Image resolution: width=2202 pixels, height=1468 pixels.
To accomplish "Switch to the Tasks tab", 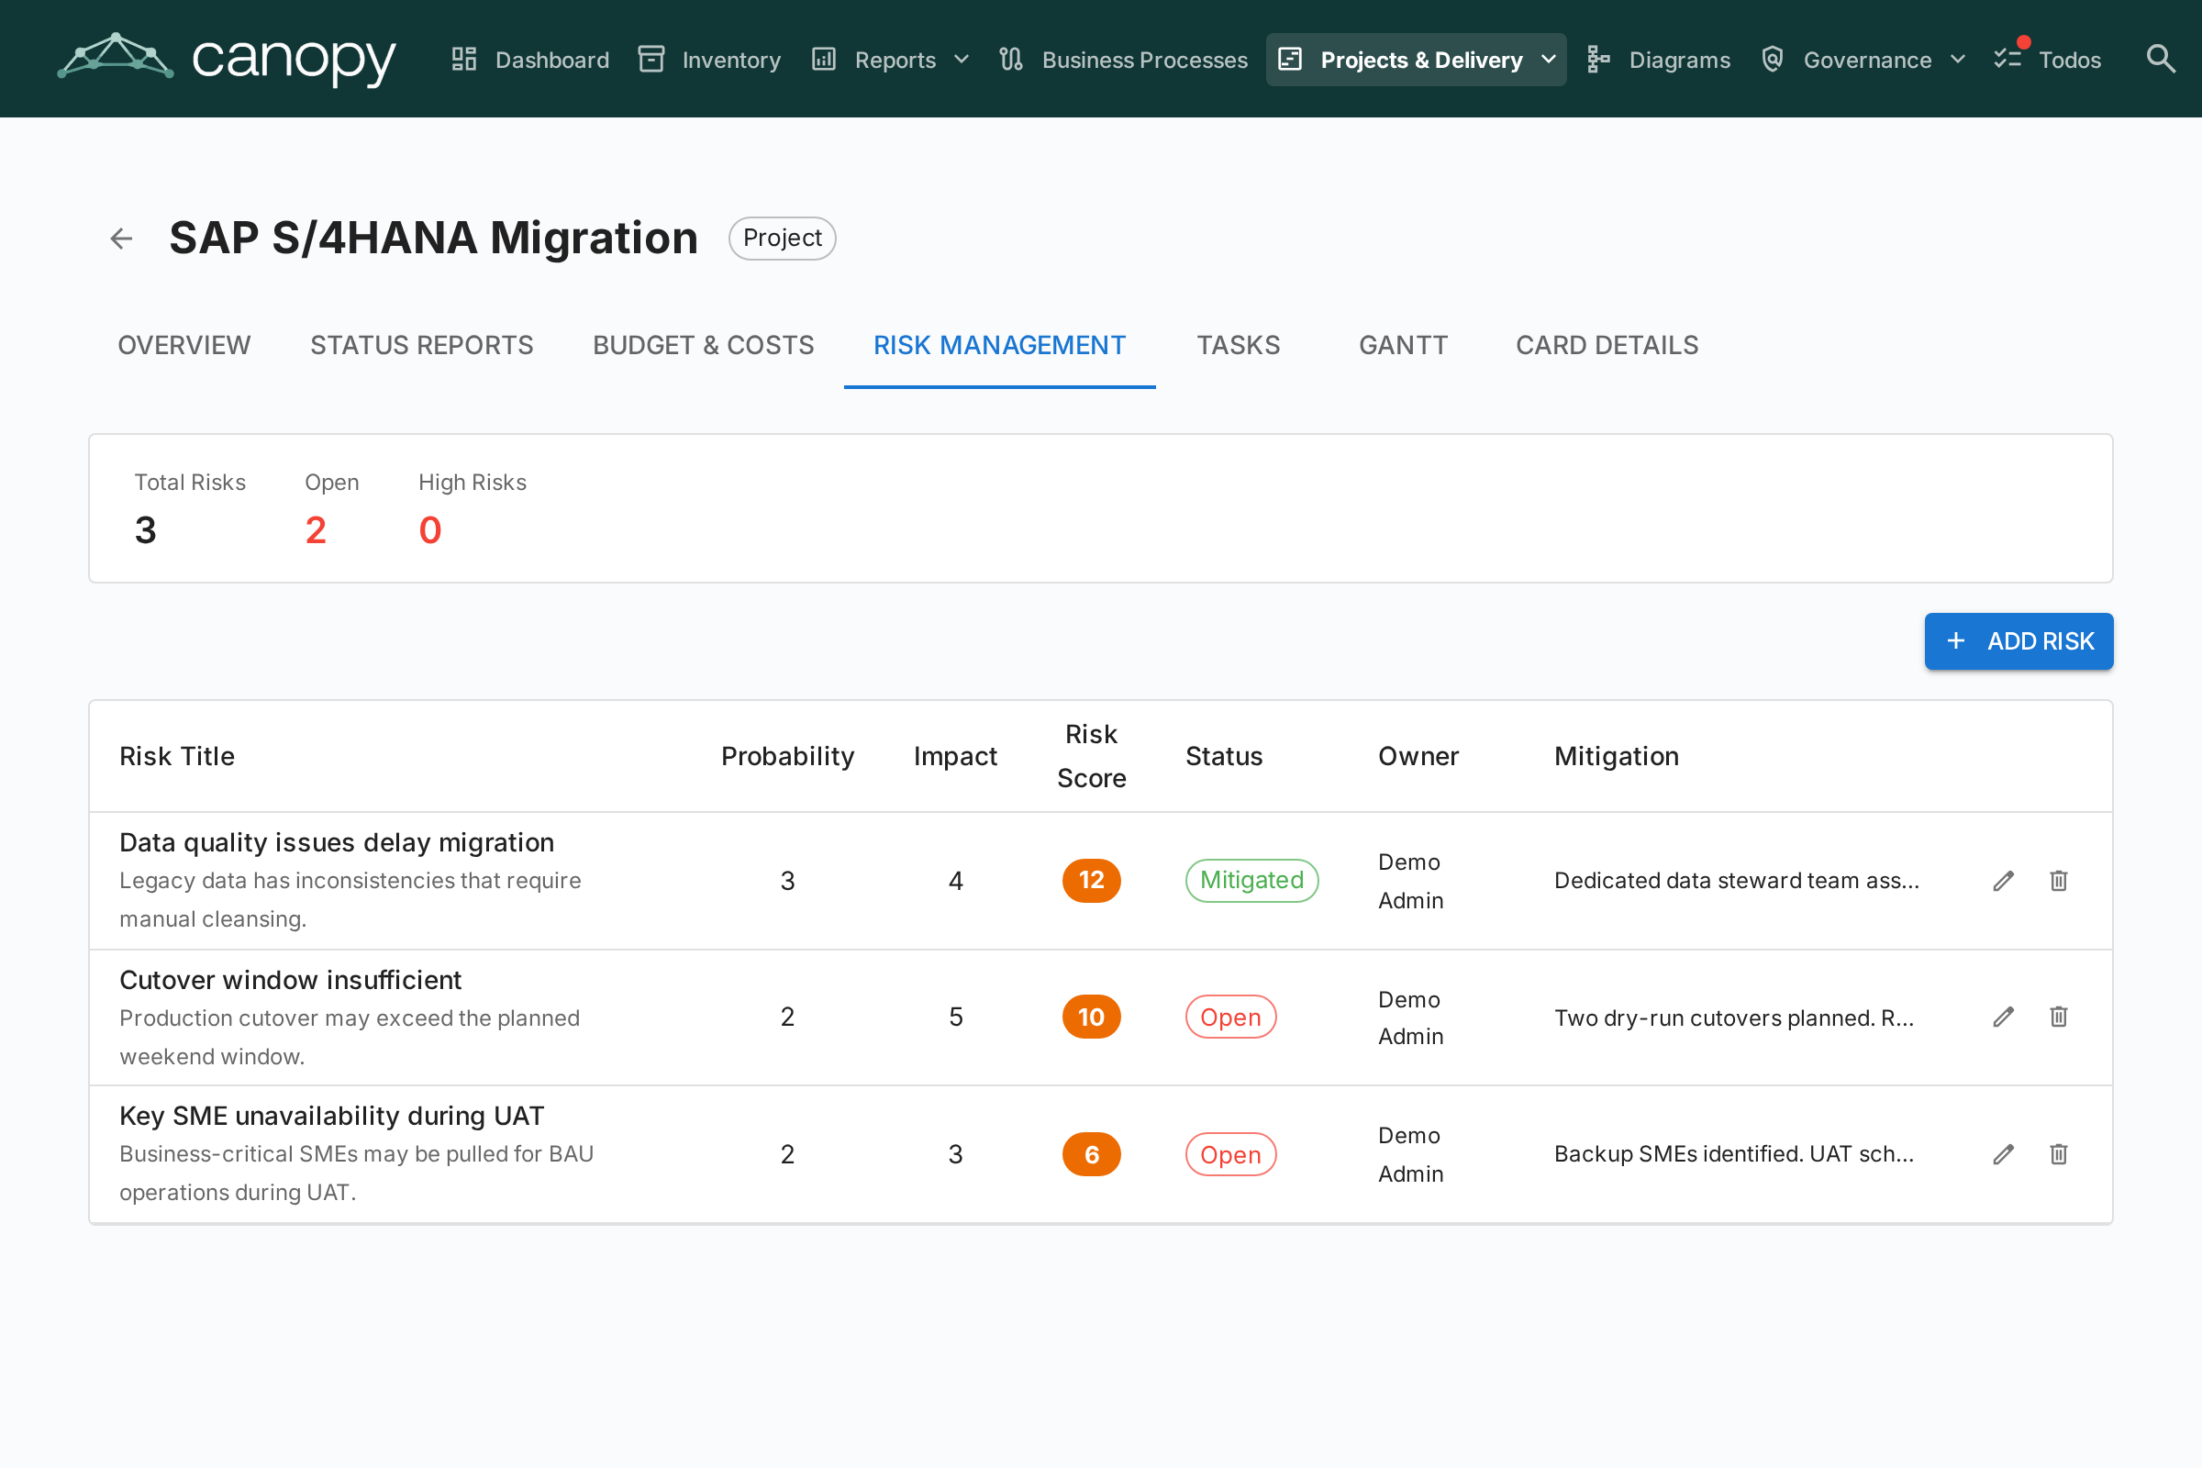I will (1239, 346).
